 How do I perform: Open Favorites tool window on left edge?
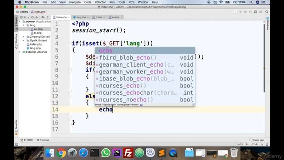[x=16, y=128]
